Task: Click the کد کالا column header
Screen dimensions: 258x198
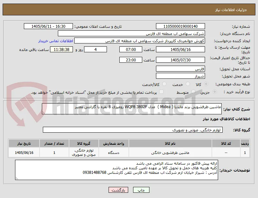Action: [x=226, y=143]
